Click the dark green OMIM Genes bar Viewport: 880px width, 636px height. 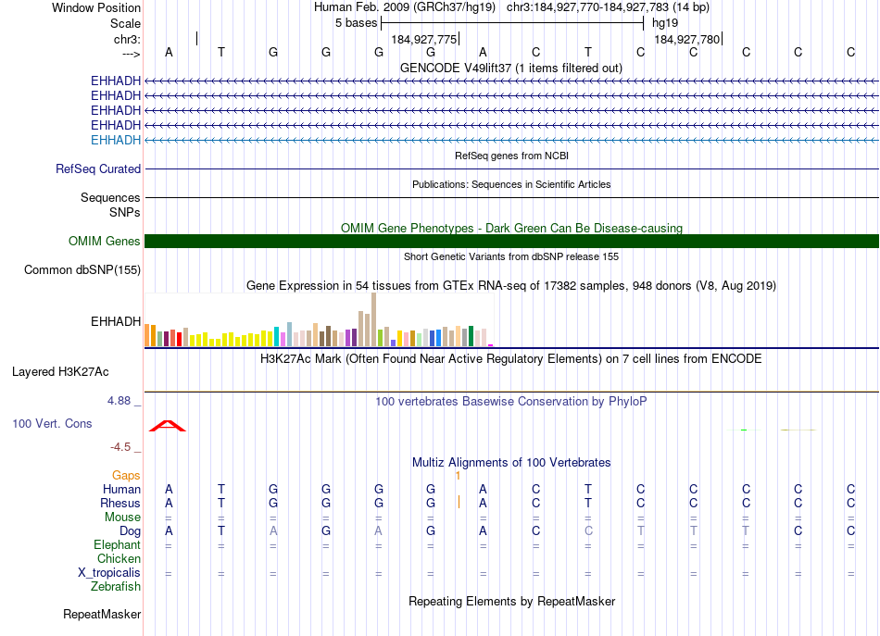point(511,242)
